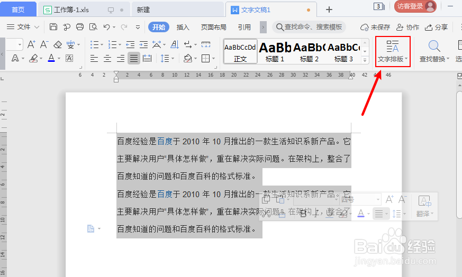
Task: Click the cloud unsaved status icon
Action: click(364, 27)
